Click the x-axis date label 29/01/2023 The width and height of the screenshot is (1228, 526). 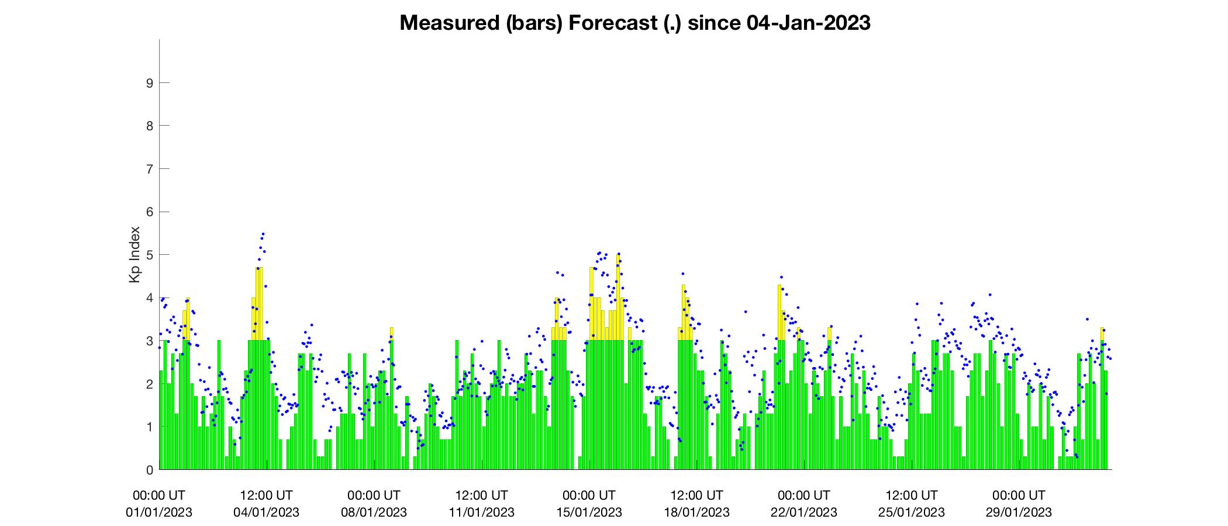(1019, 513)
